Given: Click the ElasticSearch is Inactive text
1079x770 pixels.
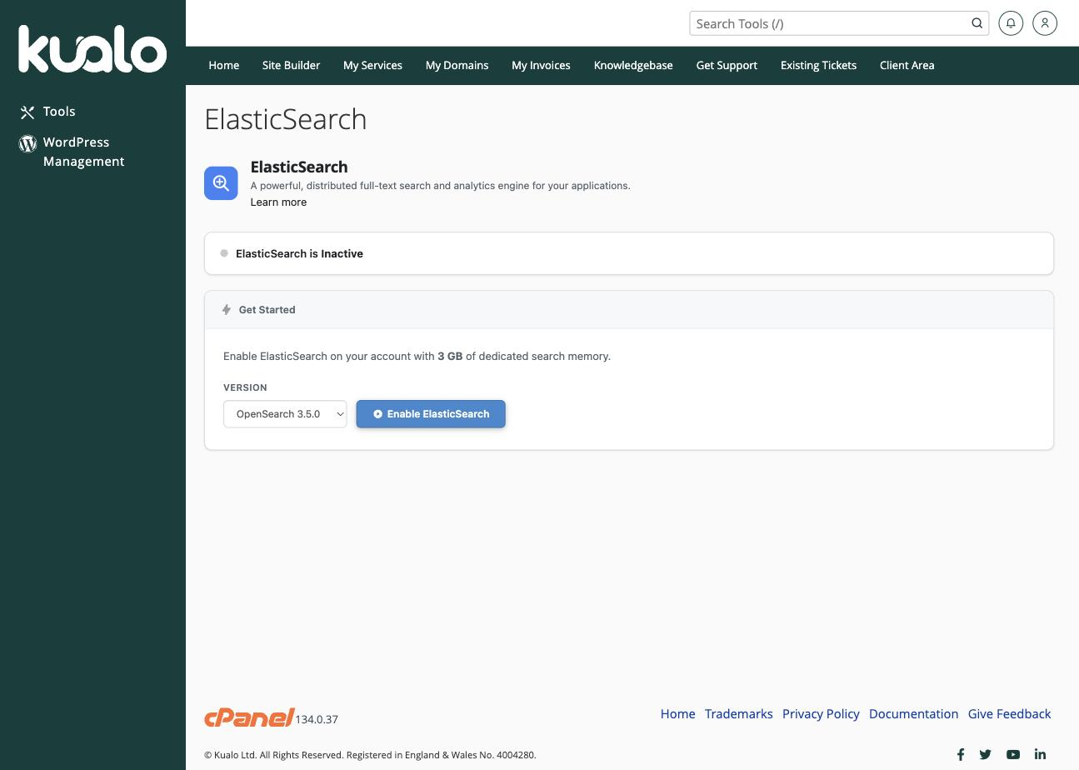Looking at the screenshot, I should pos(299,253).
